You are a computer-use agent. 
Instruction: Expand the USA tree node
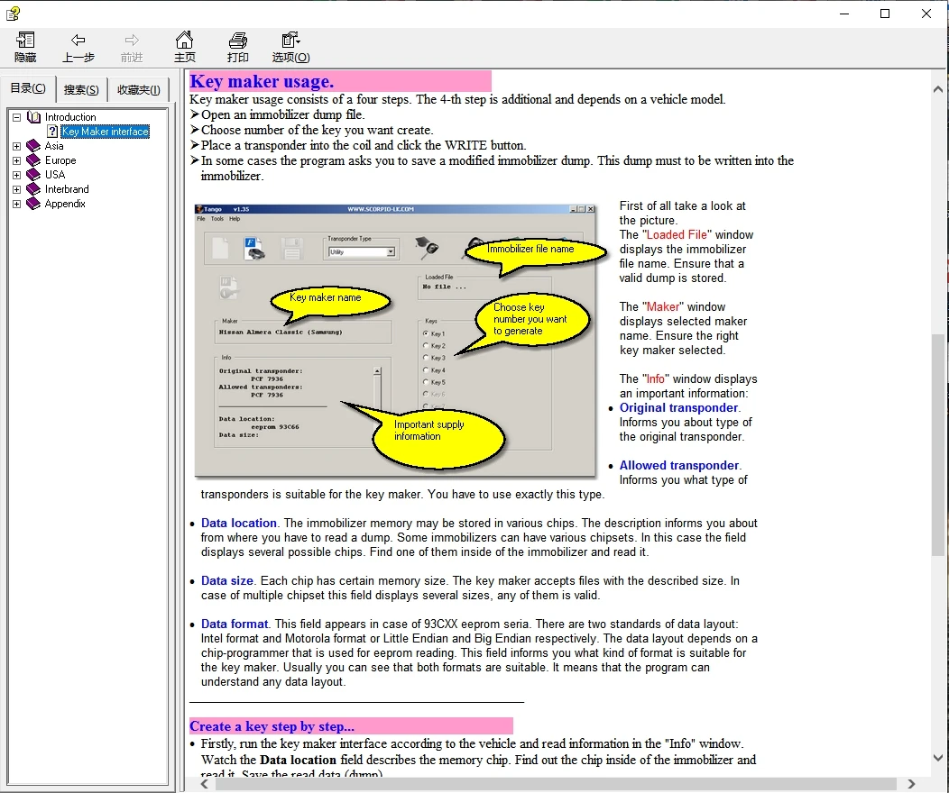click(x=16, y=175)
